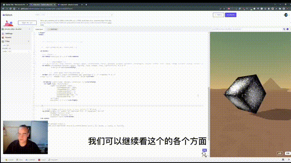The width and height of the screenshot is (291, 163).
Task: Click the Files icon in the sidebar
Action: click(x=3, y=41)
